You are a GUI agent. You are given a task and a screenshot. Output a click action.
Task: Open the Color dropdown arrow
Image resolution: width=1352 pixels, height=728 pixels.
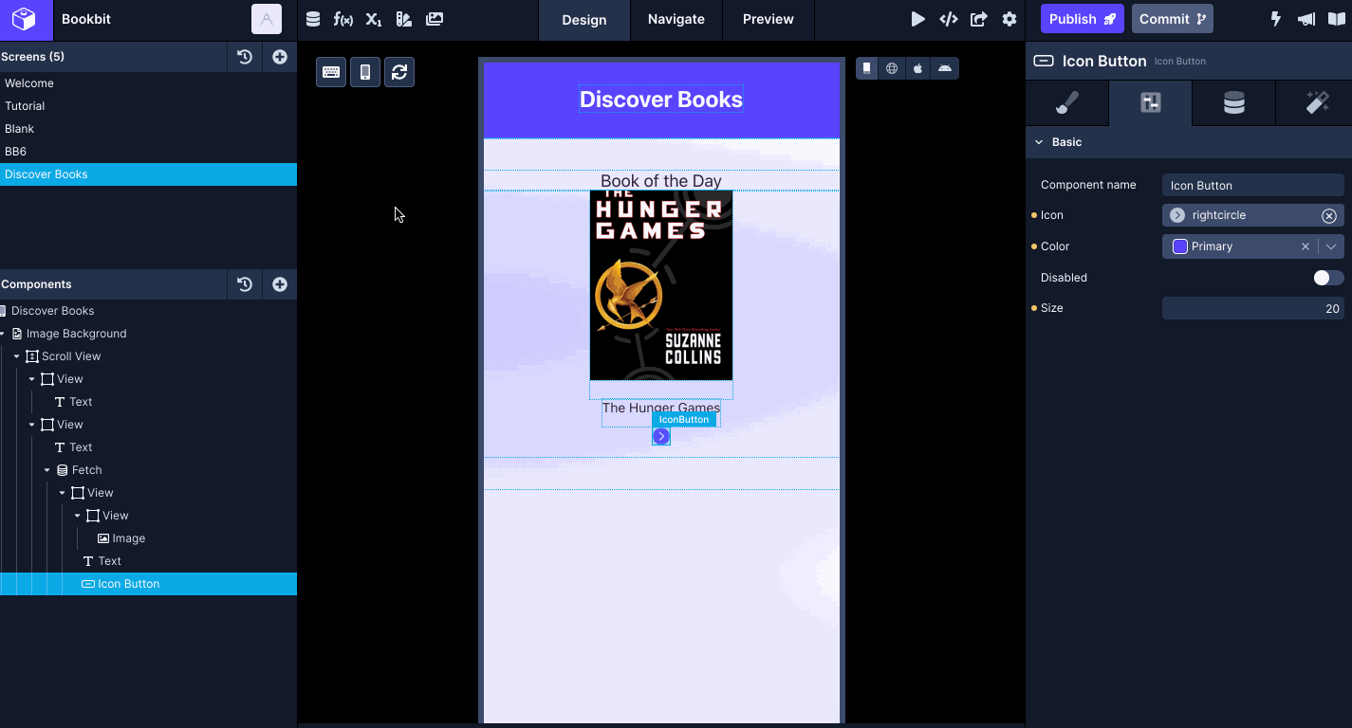(x=1331, y=246)
